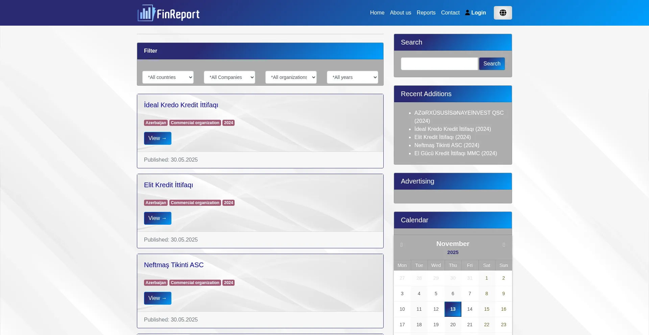649x335 pixels.
Task: Open the All Companies dropdown
Action: [x=229, y=77]
